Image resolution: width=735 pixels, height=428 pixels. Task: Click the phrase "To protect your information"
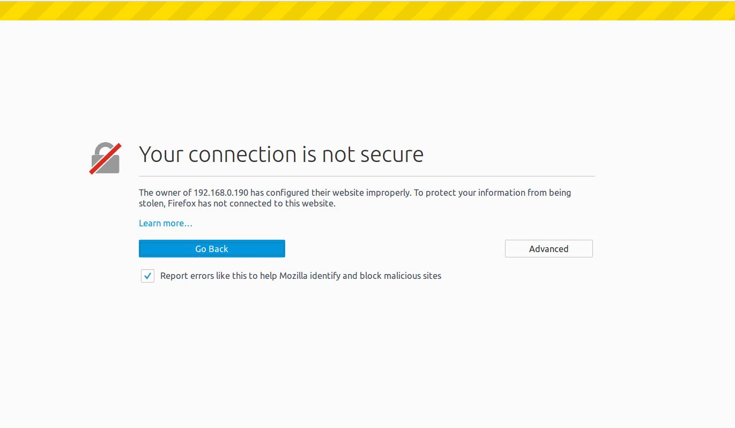(462, 193)
